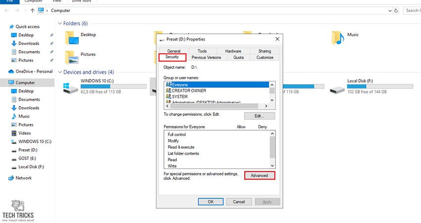Click the Up arrow navigation button
Viewport: 421px width, 223px height.
33,10
